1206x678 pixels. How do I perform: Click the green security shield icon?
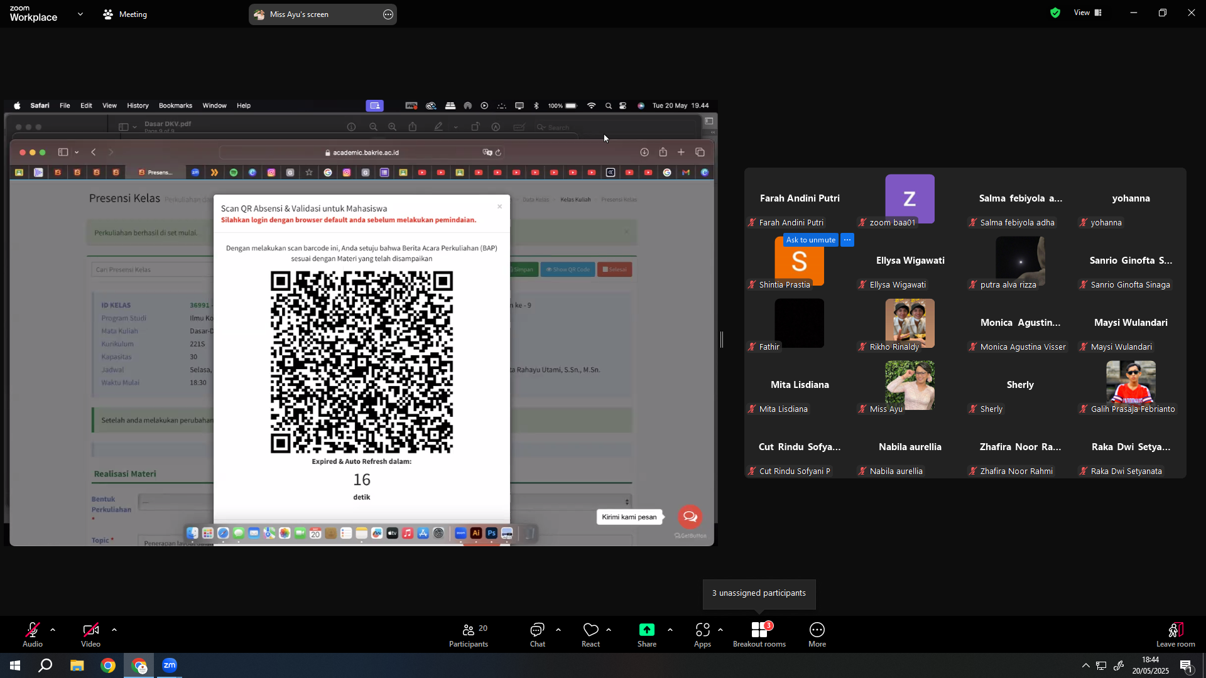coord(1055,13)
